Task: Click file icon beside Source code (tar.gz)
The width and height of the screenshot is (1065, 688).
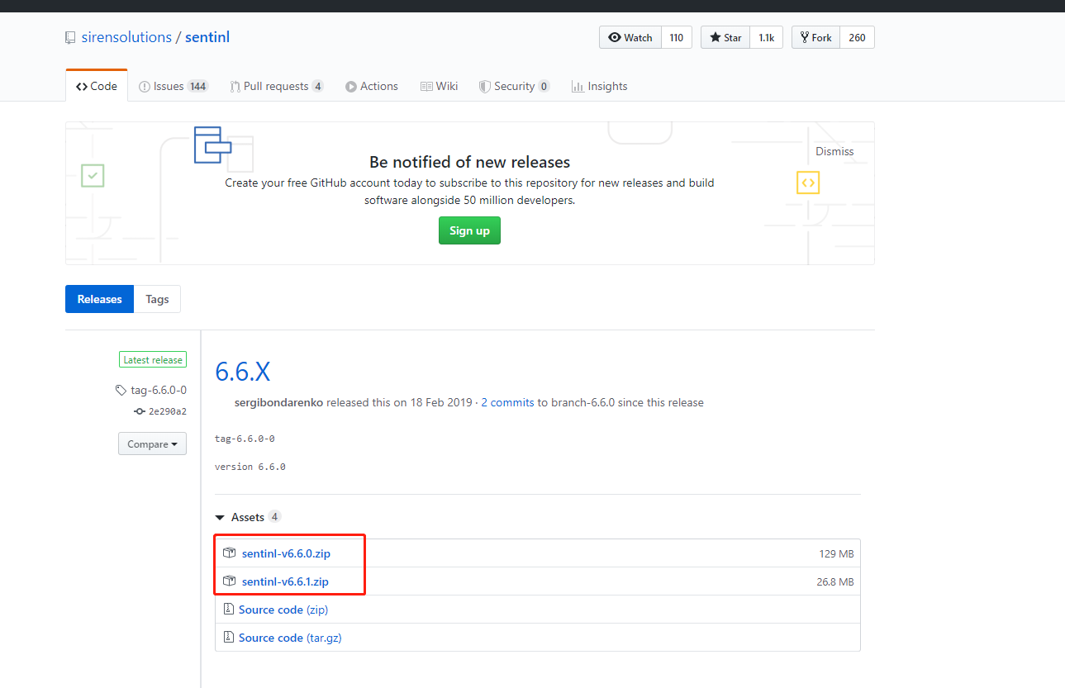Action: tap(229, 638)
